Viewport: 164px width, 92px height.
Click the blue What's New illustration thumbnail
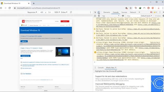point(157,84)
